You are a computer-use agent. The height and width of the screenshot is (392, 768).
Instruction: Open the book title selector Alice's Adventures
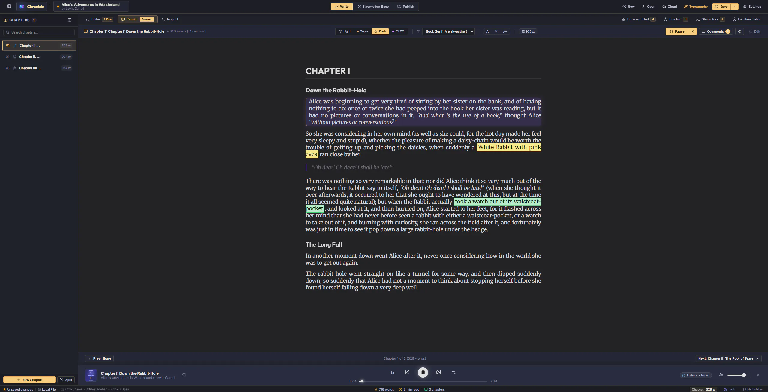tap(91, 6)
